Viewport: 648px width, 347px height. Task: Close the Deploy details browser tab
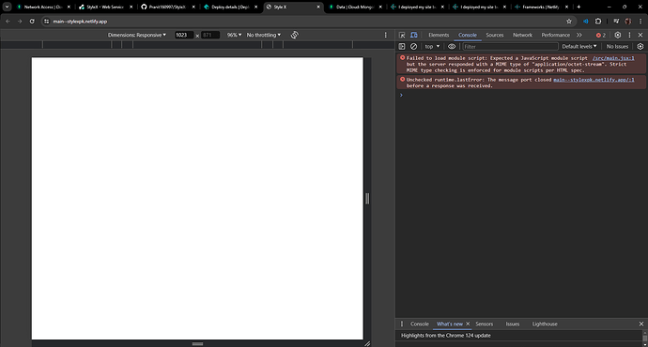[x=255, y=7]
